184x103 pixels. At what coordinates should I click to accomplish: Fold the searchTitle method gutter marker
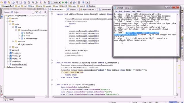click(52, 63)
